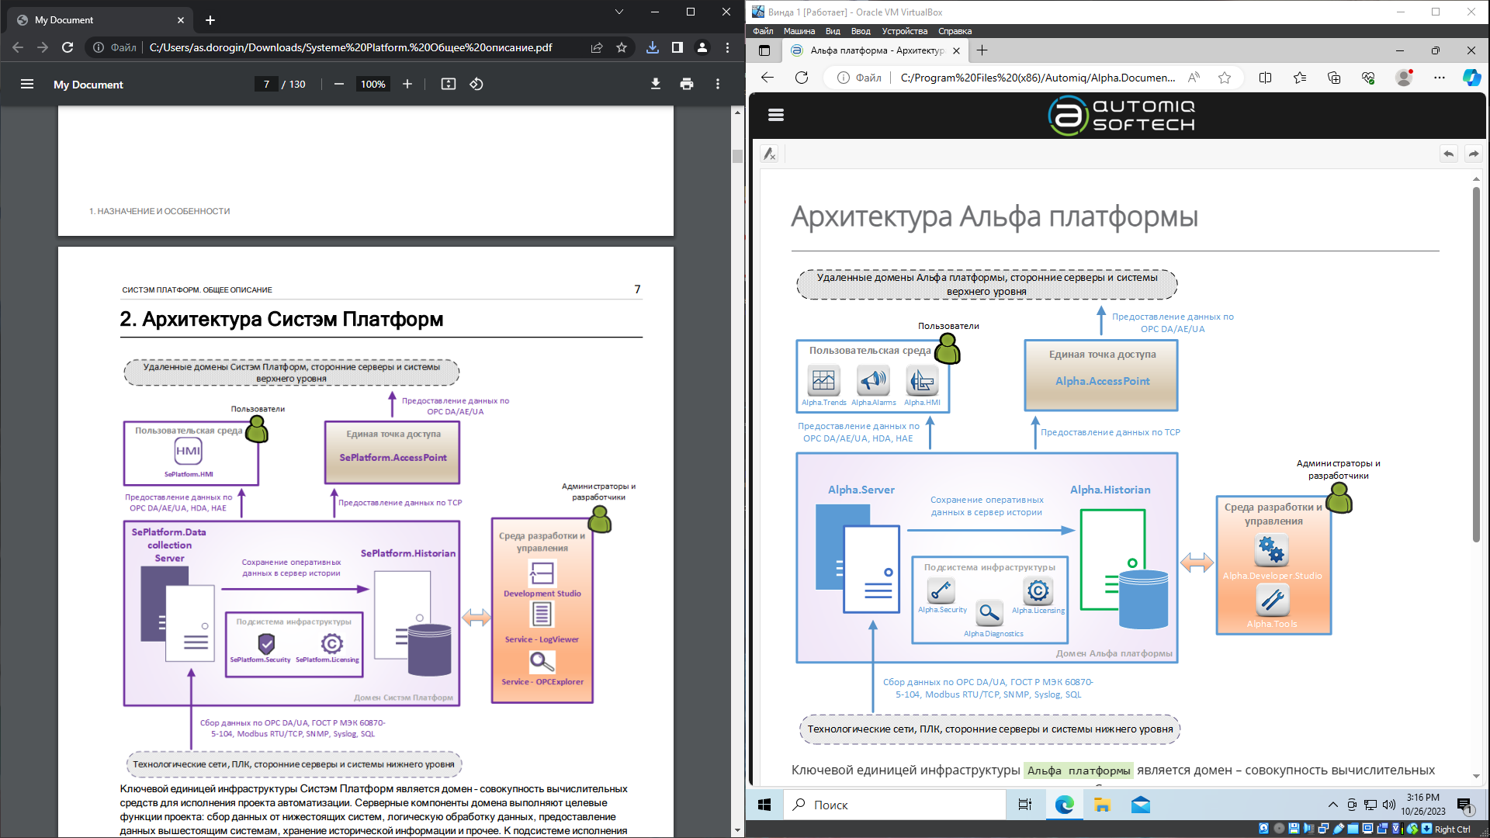Open VirtualBox Справка menu
Image resolution: width=1490 pixels, height=838 pixels.
coord(955,31)
